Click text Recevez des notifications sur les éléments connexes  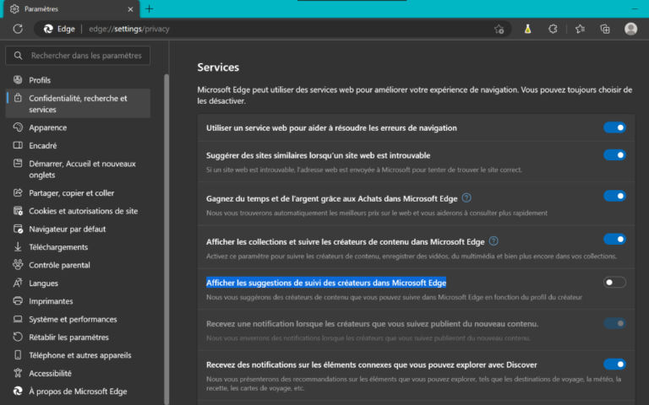point(372,364)
